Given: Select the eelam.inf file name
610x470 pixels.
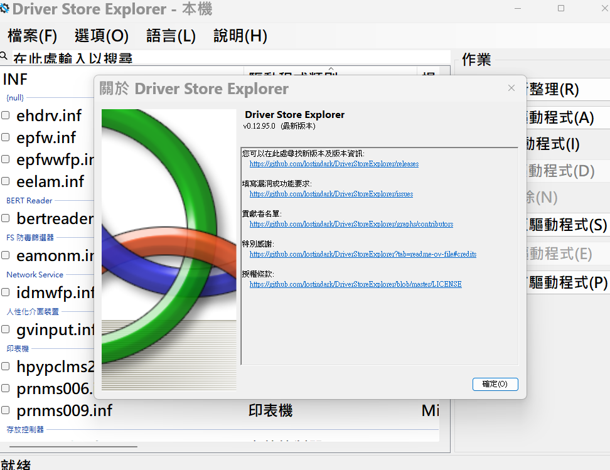Looking at the screenshot, I should (x=50, y=181).
